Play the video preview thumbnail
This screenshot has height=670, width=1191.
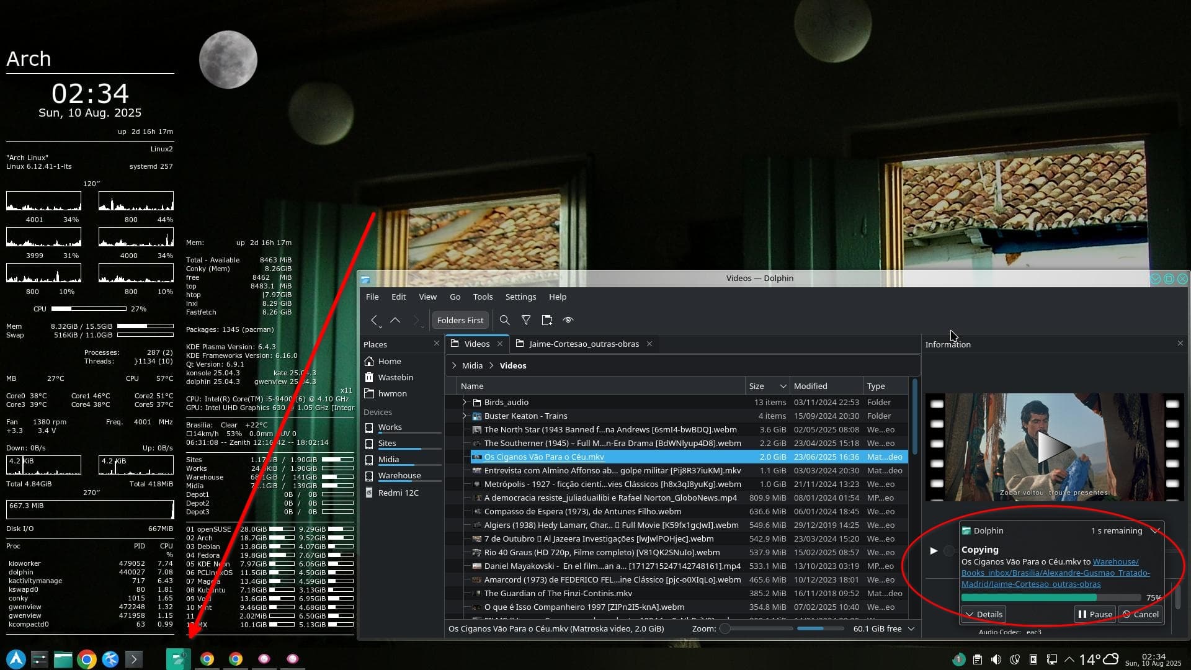1053,447
